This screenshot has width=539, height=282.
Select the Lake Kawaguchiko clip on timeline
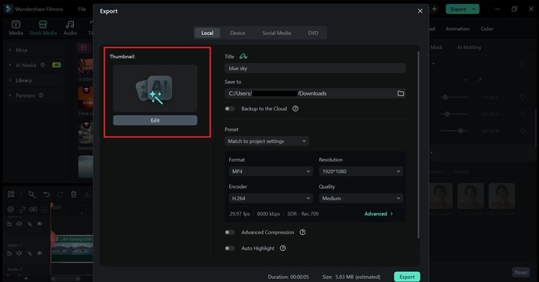(x=72, y=248)
